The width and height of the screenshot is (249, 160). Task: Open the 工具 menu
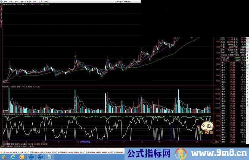click(40, 1)
